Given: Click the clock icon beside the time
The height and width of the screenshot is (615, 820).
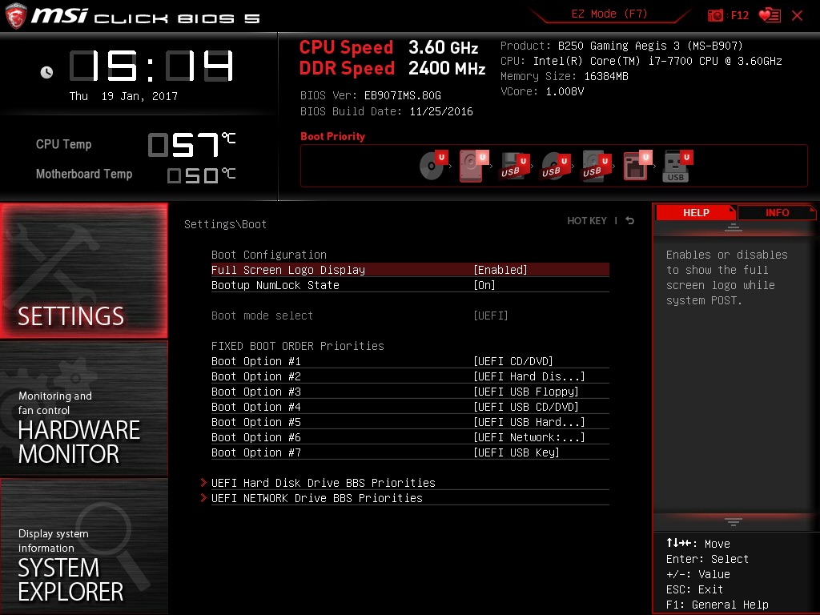Looking at the screenshot, I should point(46,72).
